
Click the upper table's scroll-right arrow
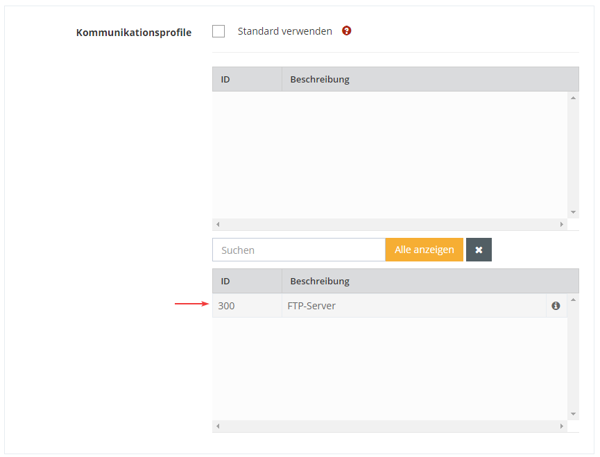[562, 225]
